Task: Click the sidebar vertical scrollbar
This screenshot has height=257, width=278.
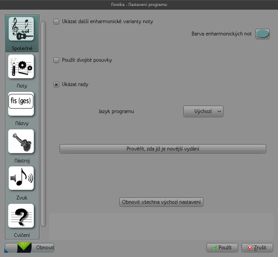Action: click(x=44, y=124)
